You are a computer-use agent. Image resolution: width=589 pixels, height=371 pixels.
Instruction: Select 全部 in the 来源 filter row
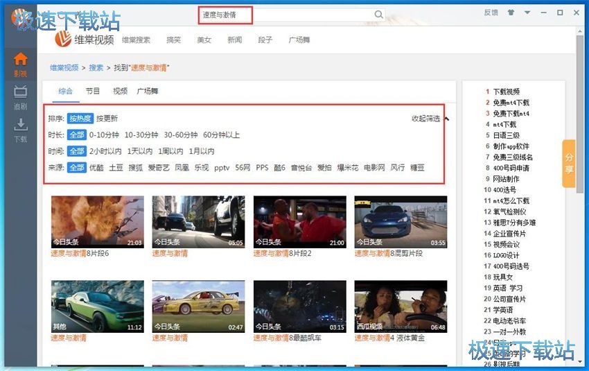77,168
